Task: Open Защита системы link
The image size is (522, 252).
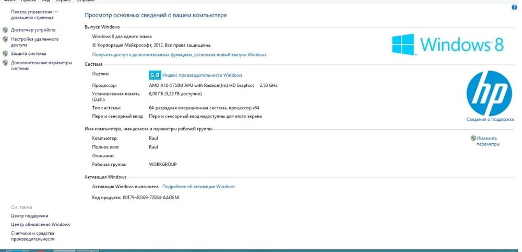Action: 28,53
